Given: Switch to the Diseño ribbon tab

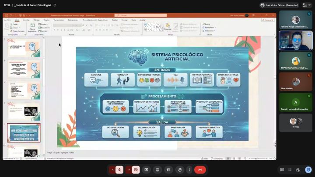Looking at the screenshot, I should (46, 20).
